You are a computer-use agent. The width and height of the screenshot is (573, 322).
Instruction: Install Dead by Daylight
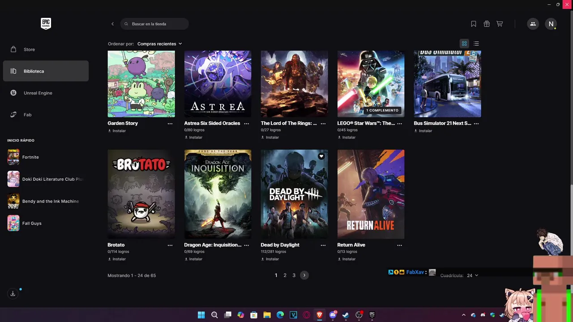[x=270, y=259]
